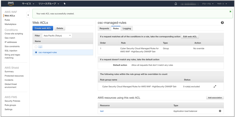Expand excluded rules with arrows icon

pyautogui.click(x=215, y=86)
